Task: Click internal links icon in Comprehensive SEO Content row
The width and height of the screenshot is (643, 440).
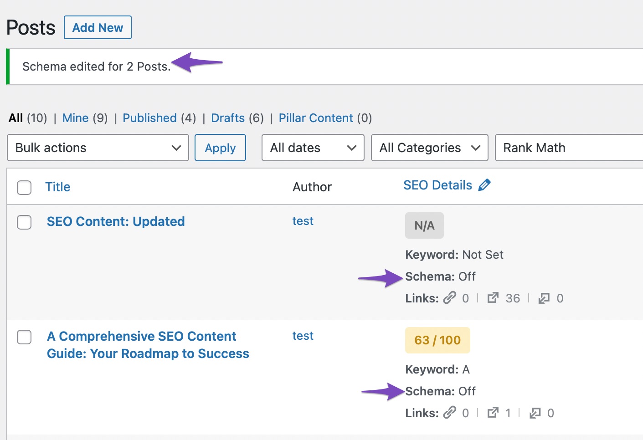Action: pos(450,413)
